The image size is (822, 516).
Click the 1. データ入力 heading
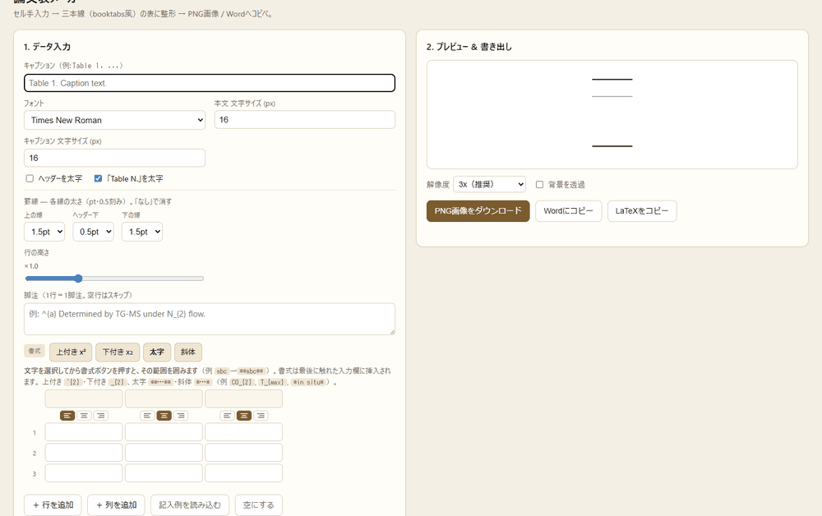tap(47, 47)
